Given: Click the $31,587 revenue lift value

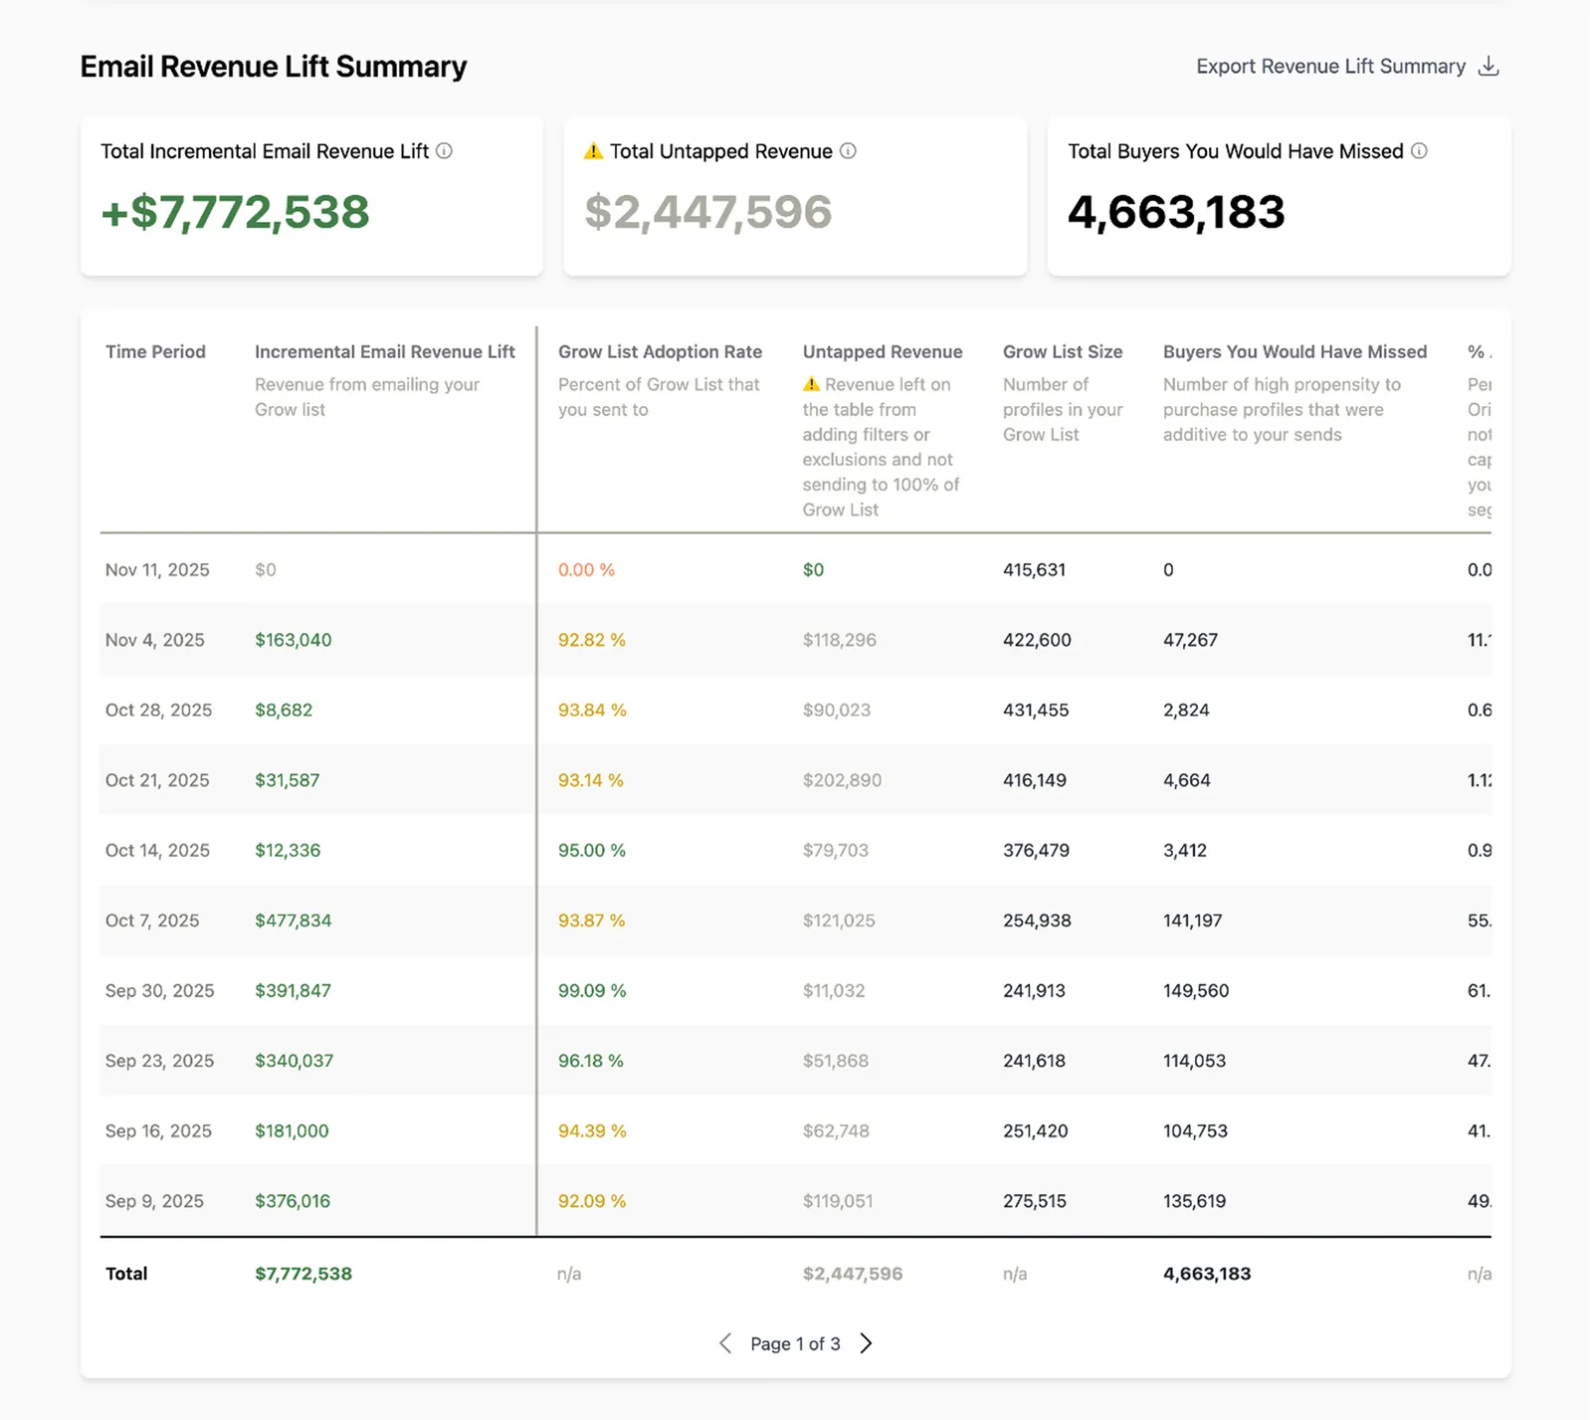Looking at the screenshot, I should pos(288,780).
